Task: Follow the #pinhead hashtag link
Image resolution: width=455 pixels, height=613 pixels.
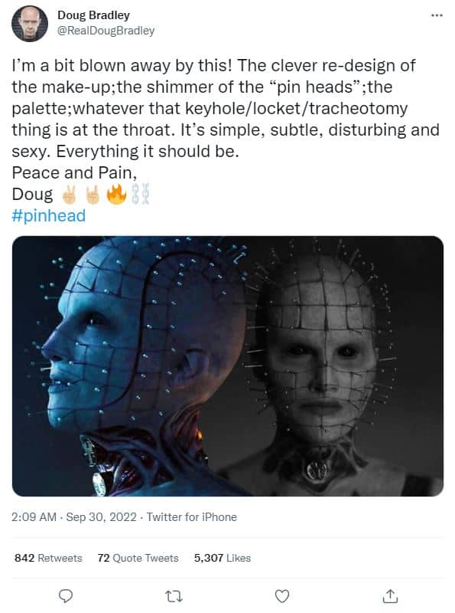Action: pyautogui.click(x=48, y=215)
